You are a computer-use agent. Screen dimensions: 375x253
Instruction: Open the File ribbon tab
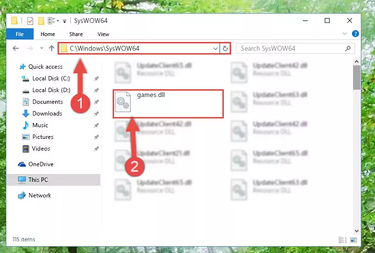(x=20, y=34)
